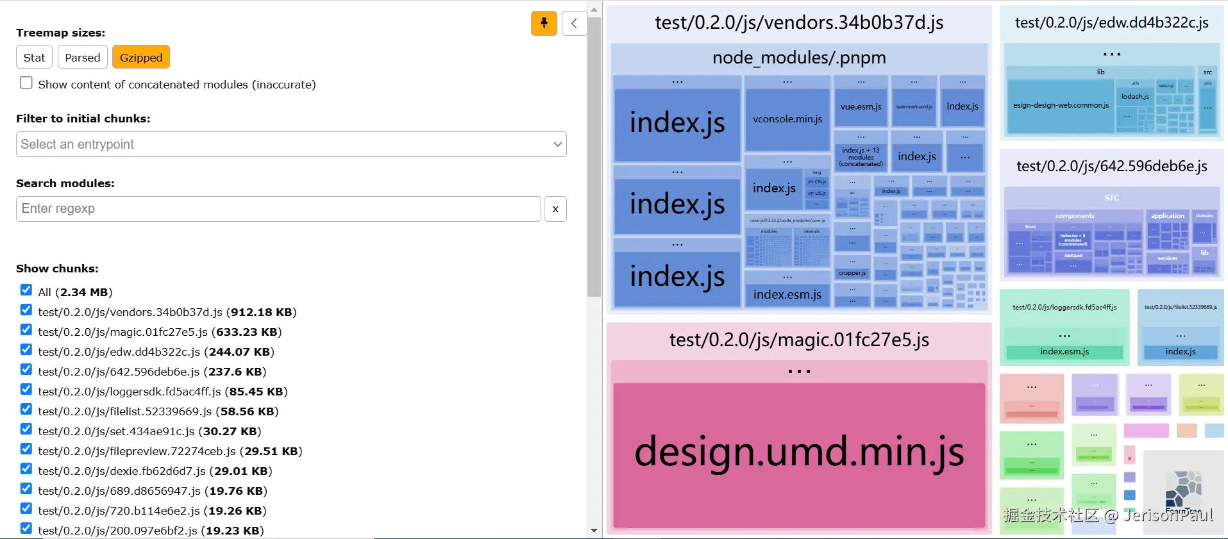Click index.js block in filelist chunk
This screenshot has height=539, width=1228.
coord(1181,352)
